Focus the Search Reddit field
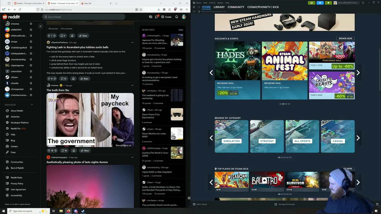This screenshot has width=381, height=214. pyautogui.click(x=84, y=17)
